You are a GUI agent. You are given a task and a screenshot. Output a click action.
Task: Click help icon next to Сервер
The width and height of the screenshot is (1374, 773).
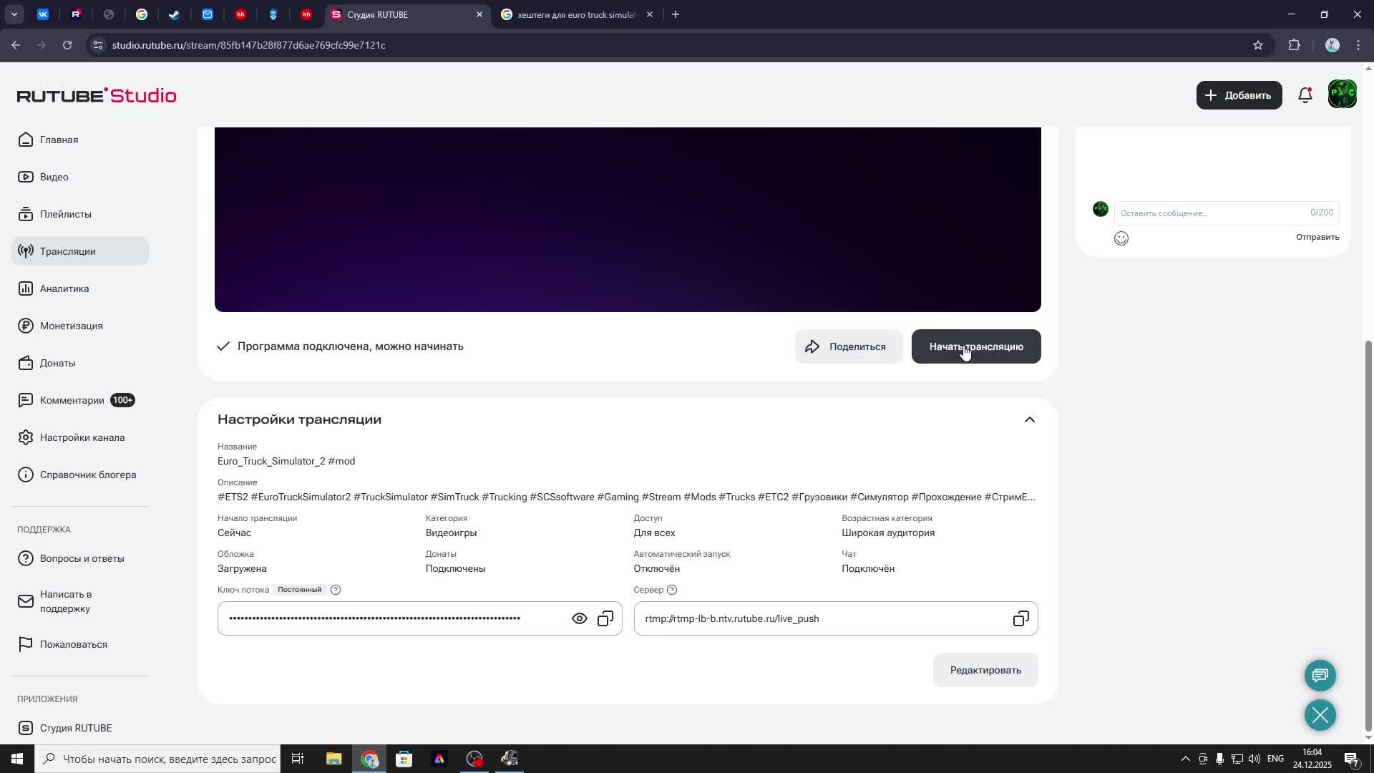pos(671,590)
